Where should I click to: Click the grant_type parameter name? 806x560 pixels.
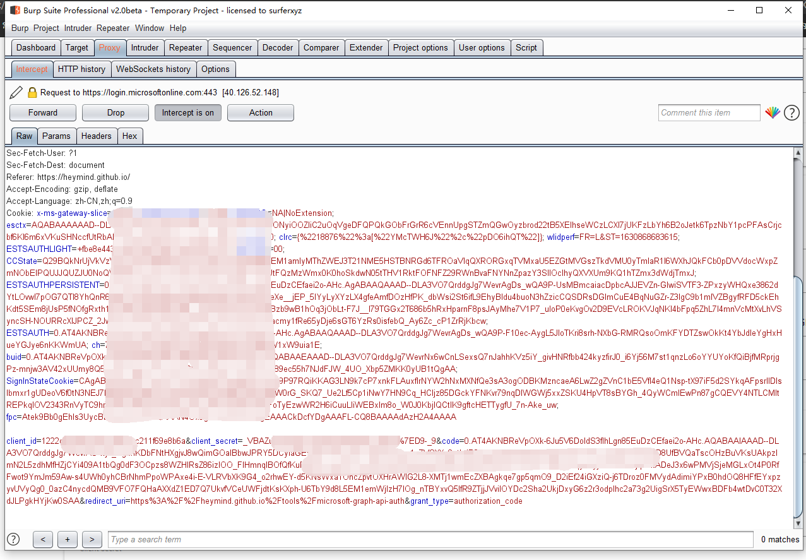point(429,501)
